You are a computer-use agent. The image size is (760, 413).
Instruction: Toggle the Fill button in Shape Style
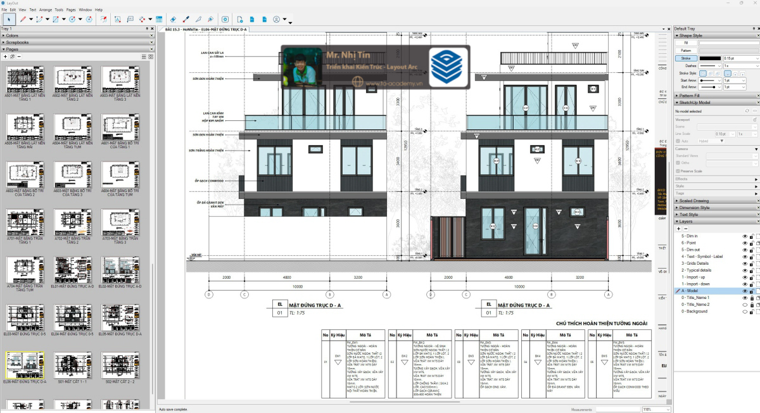tap(686, 43)
